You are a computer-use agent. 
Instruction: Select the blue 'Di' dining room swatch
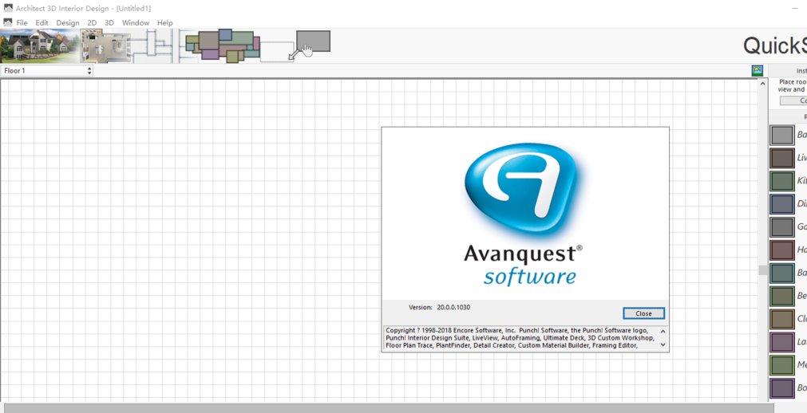click(782, 204)
